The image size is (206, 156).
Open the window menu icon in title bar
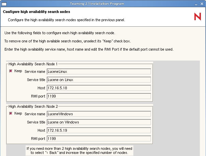4,4
